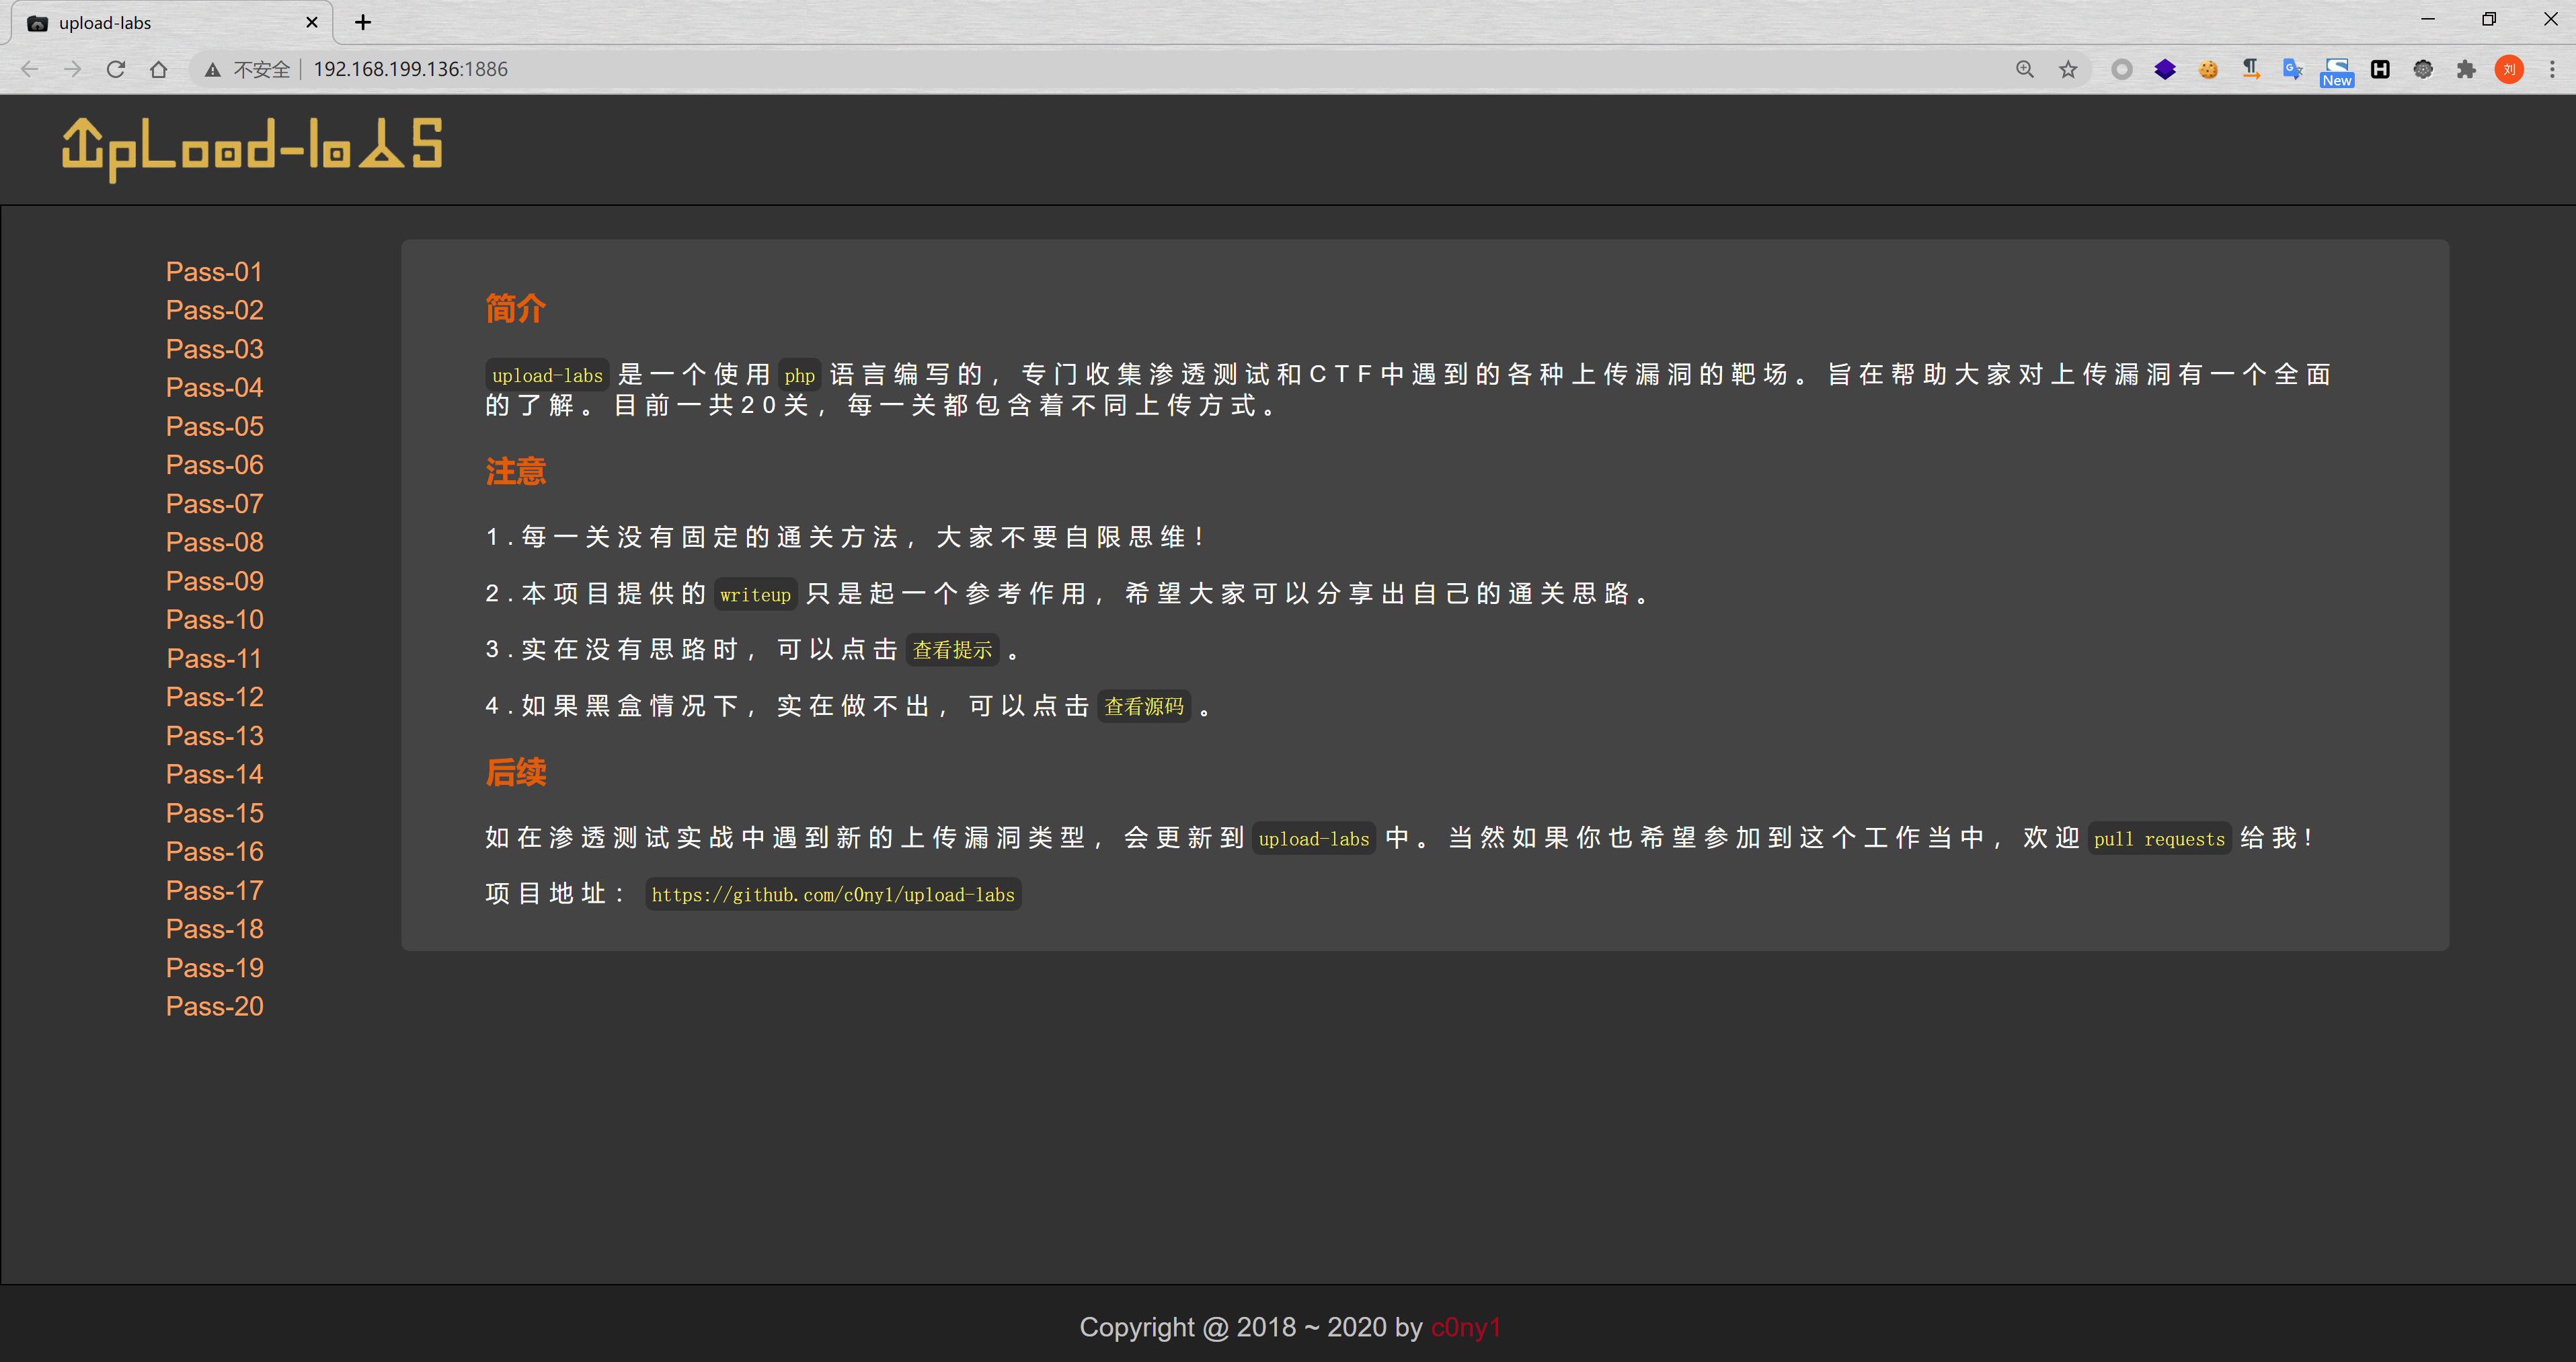This screenshot has height=1362, width=2576.
Task: Click the black H extension icon
Action: point(2380,69)
